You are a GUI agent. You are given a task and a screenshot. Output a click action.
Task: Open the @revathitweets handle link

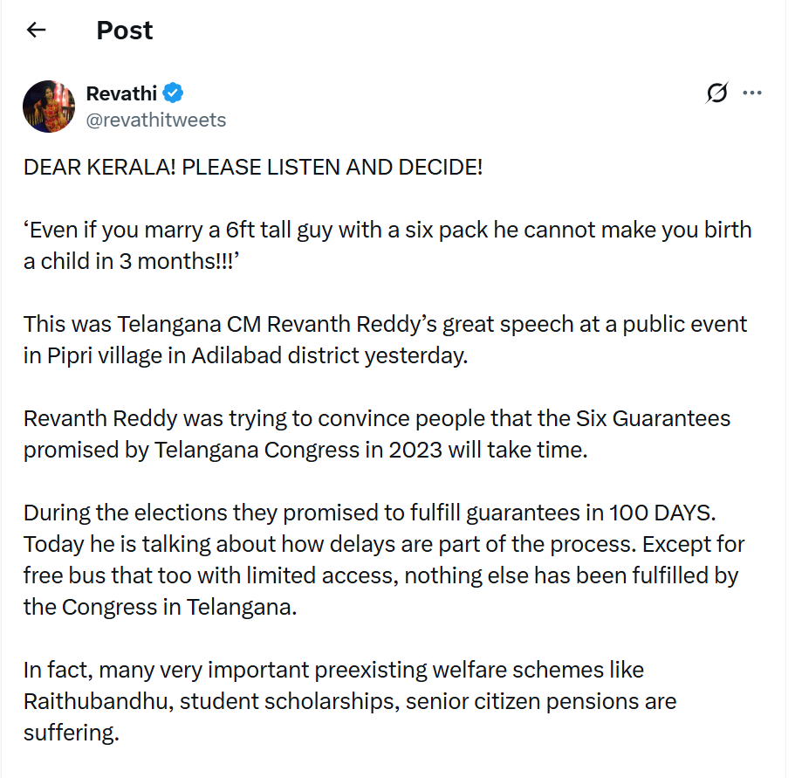point(156,120)
